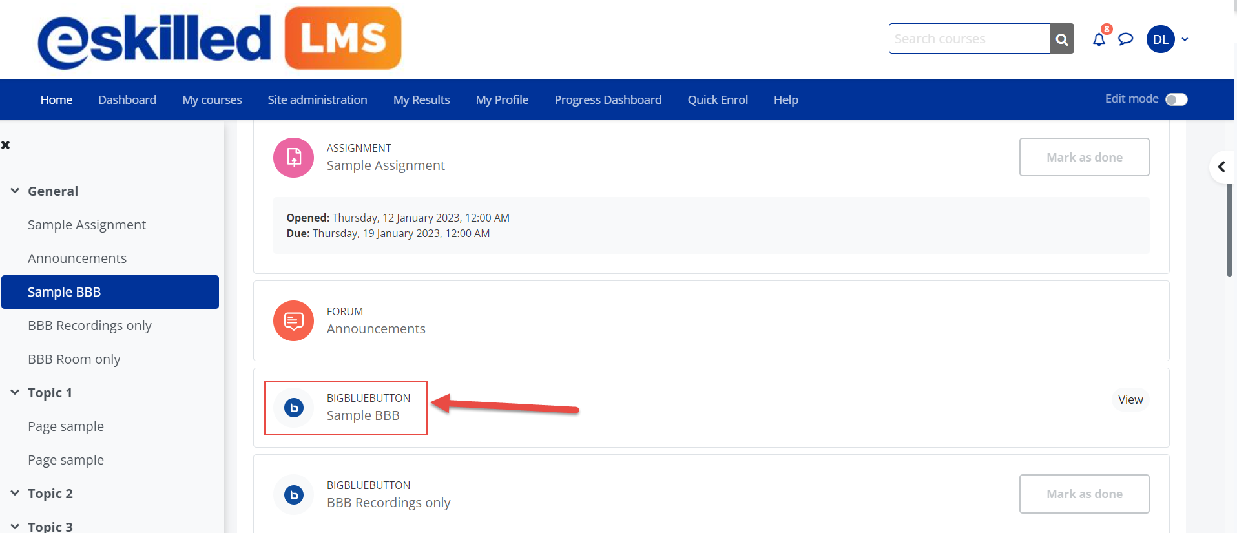Mark Sample Assignment as done

1085,157
